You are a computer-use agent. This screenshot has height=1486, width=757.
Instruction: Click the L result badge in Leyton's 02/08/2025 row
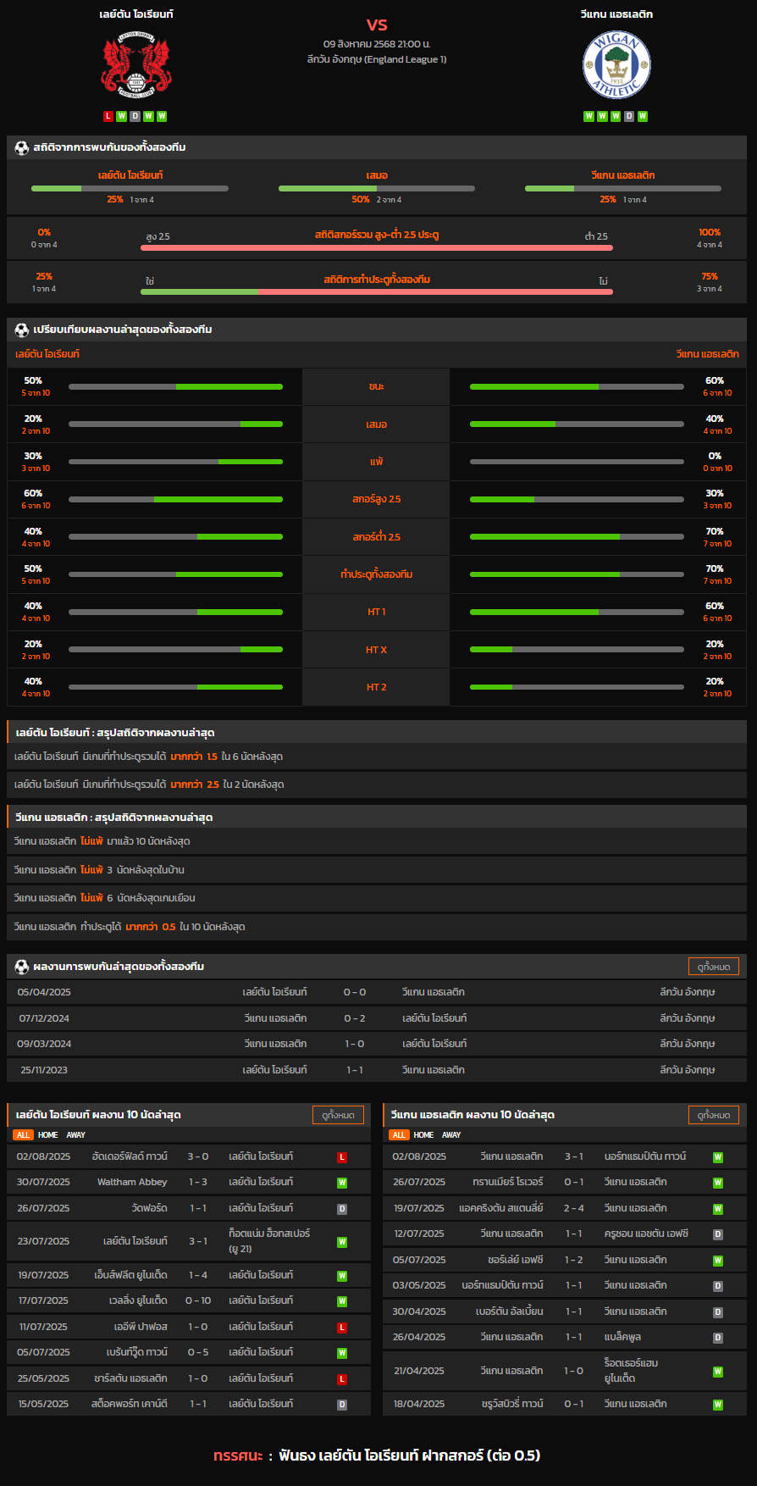pos(342,1157)
